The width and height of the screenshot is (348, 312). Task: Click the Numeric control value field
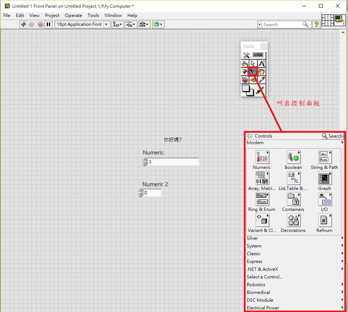173,162
